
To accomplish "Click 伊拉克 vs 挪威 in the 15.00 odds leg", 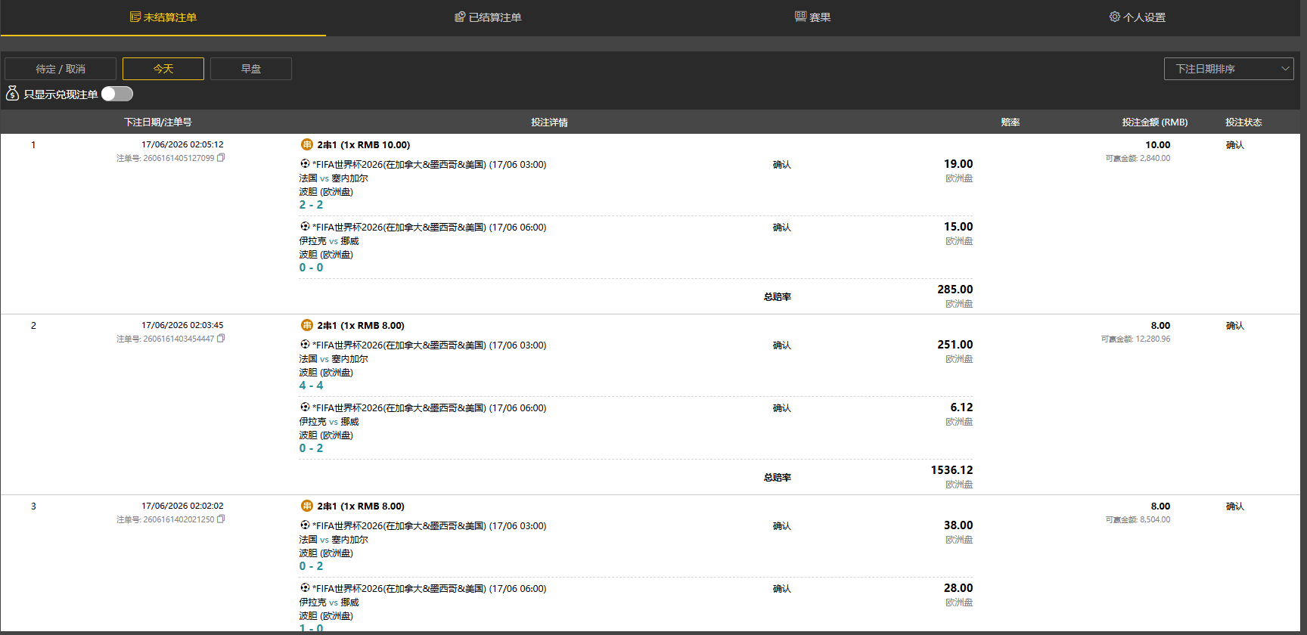I will coord(329,241).
